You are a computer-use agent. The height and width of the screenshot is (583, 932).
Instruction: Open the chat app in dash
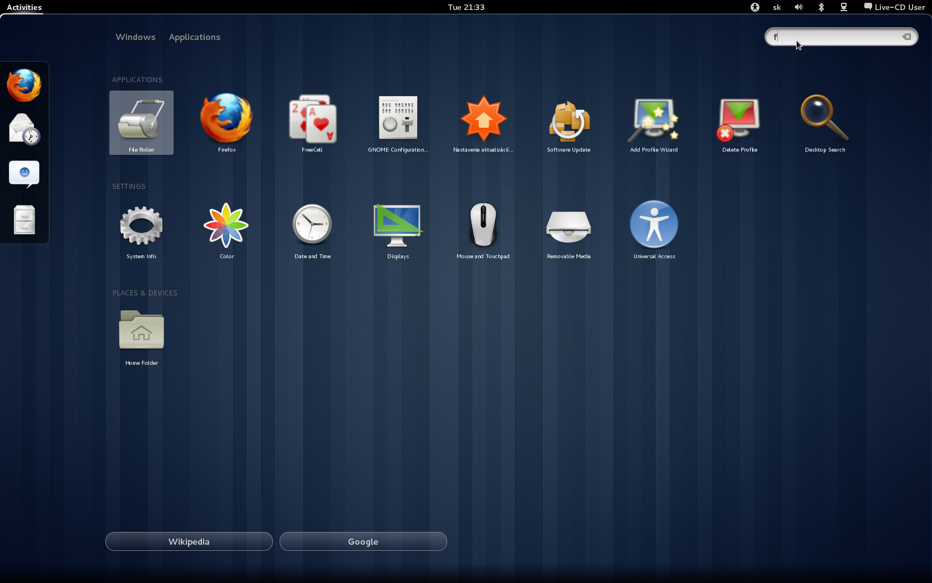(24, 174)
